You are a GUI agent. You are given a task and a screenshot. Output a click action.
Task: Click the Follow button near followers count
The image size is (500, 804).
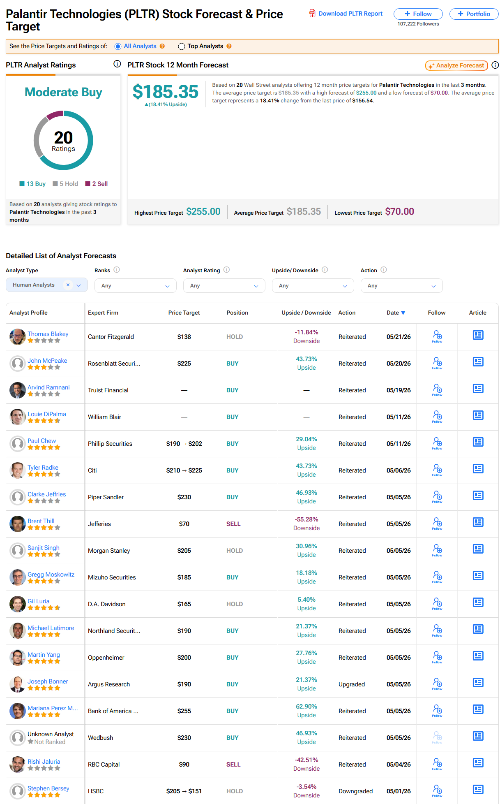click(418, 14)
